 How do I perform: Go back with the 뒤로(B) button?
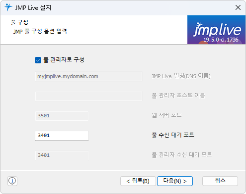pos(138,181)
